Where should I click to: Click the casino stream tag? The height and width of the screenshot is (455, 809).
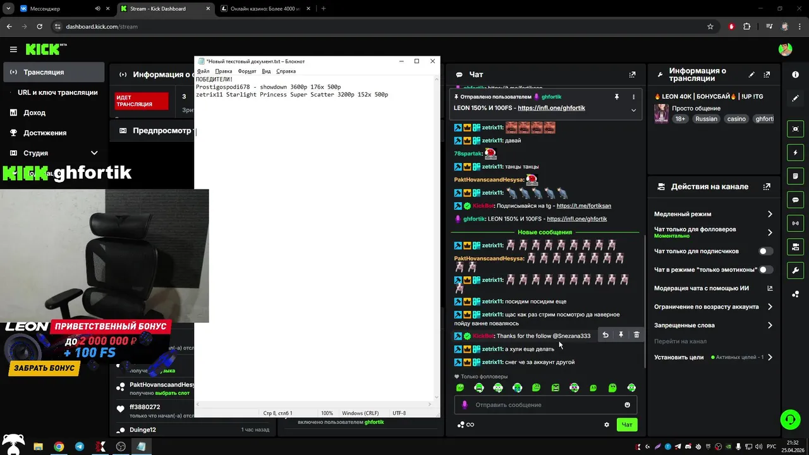pyautogui.click(x=736, y=119)
